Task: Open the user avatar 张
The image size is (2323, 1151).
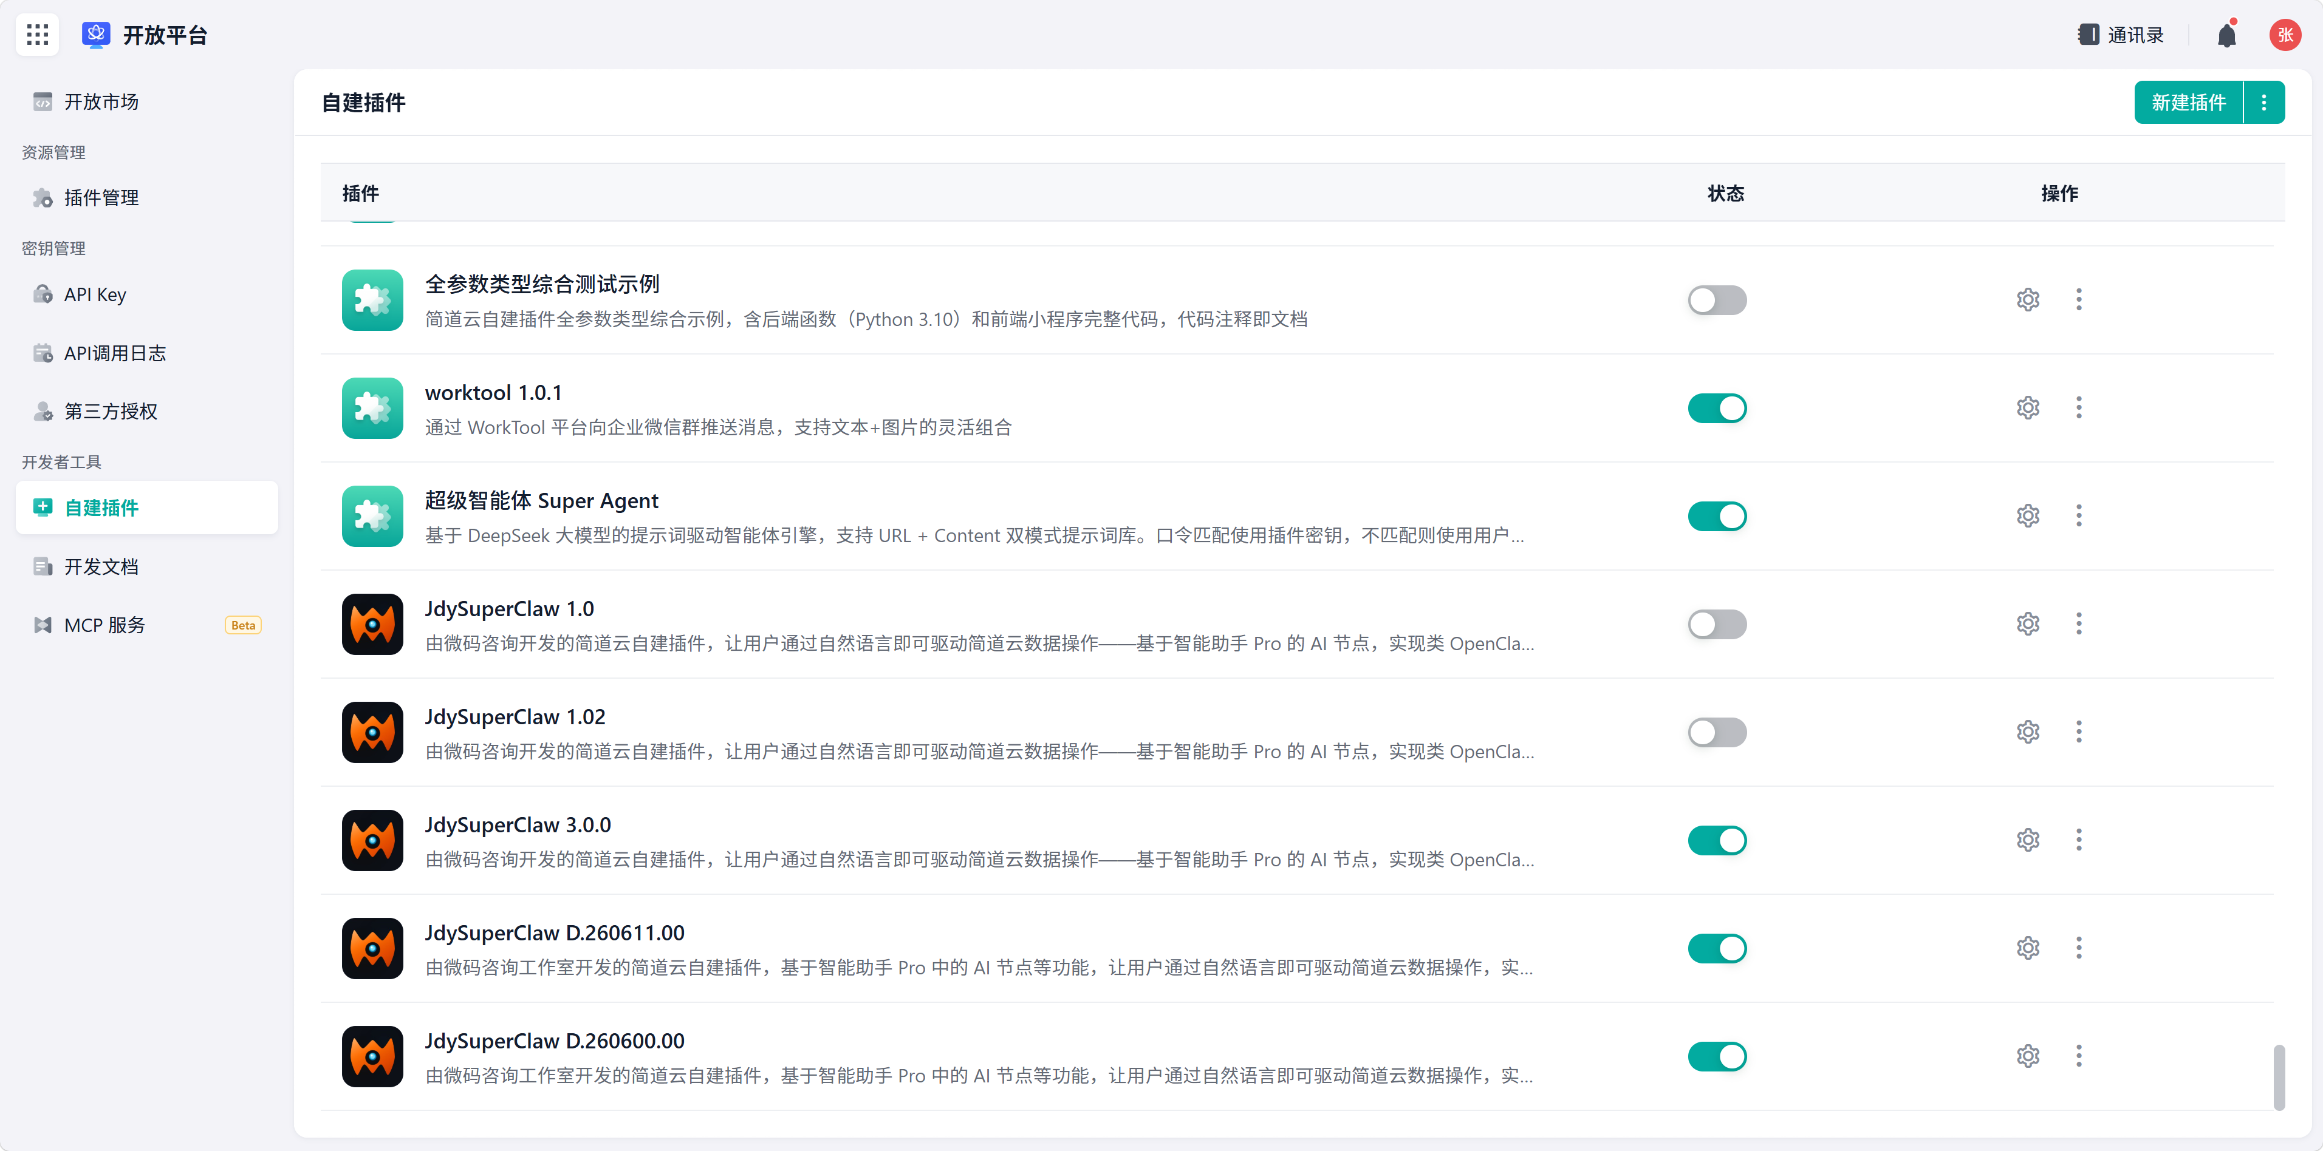Action: click(2284, 35)
